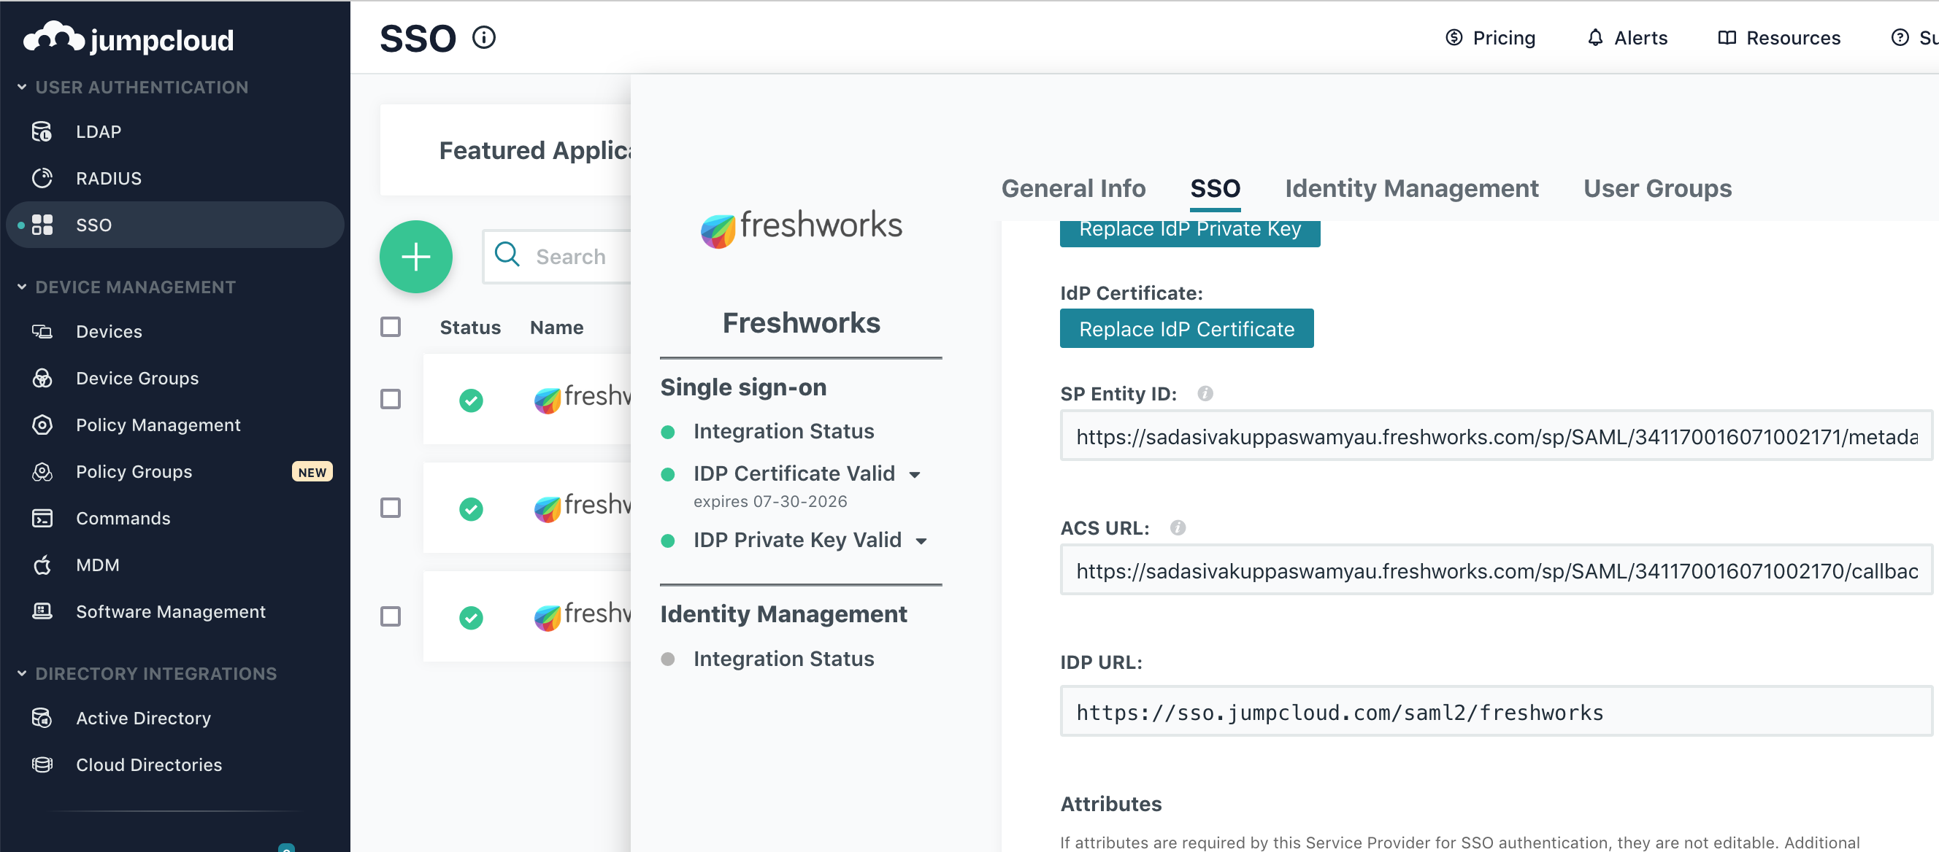Open Commands from the sidebar
This screenshot has height=852, width=1939.
[123, 518]
